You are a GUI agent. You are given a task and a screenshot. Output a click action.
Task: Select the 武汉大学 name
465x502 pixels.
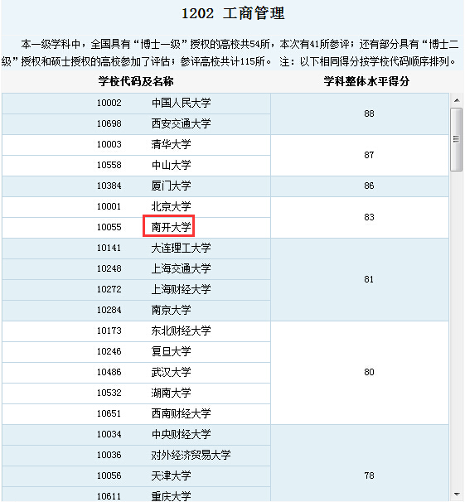pyautogui.click(x=171, y=372)
